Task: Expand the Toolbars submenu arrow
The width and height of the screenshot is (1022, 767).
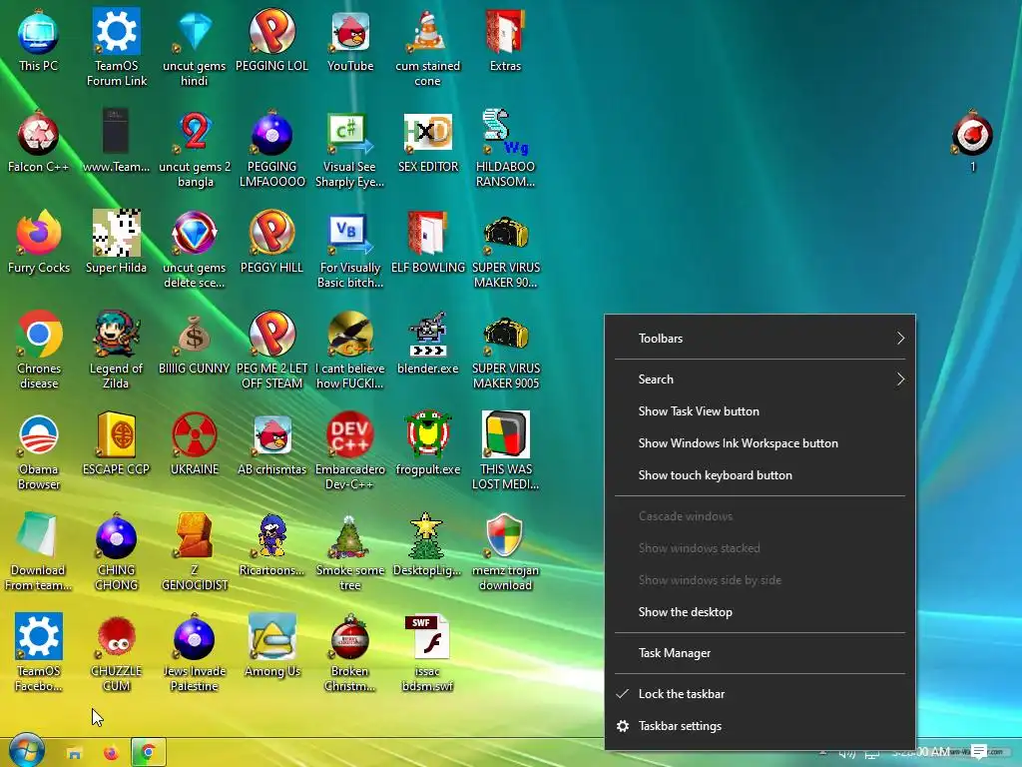Action: coord(901,338)
